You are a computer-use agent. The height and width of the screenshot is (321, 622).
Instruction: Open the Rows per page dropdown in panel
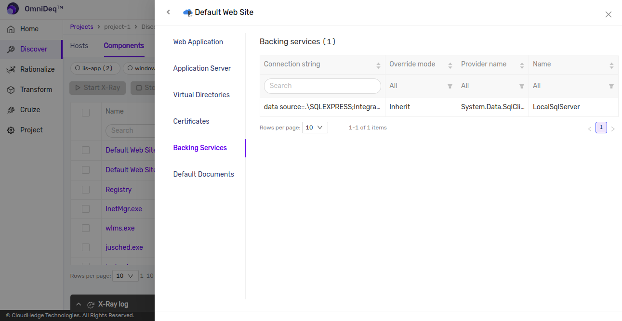click(315, 128)
